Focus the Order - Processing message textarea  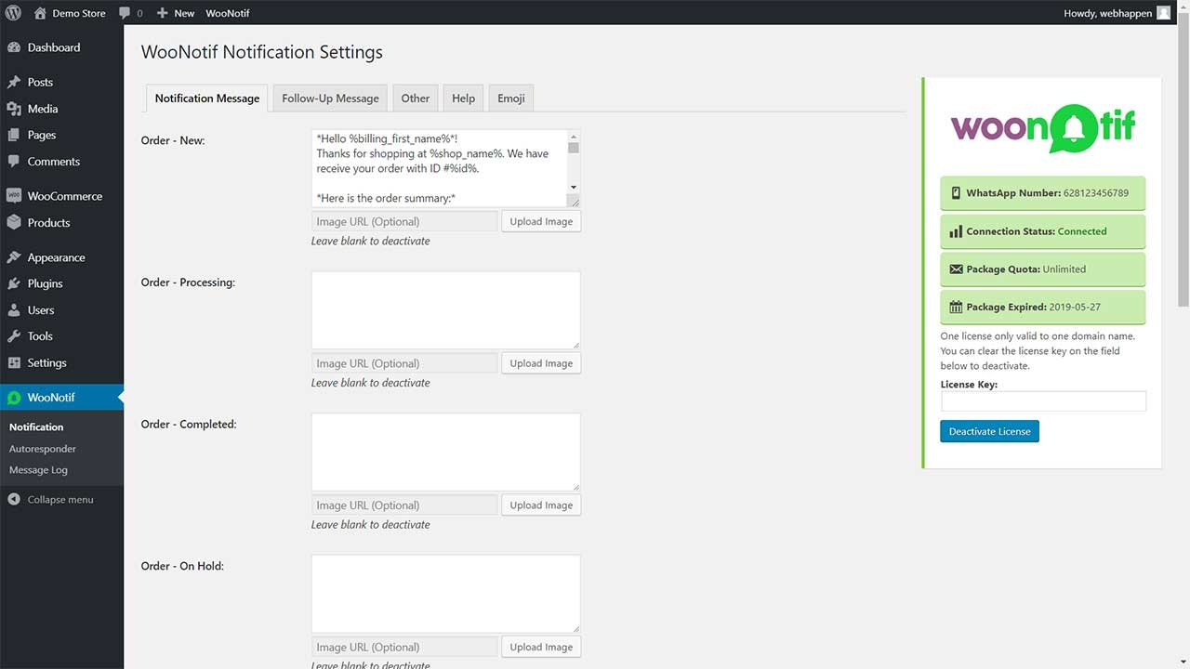click(445, 310)
